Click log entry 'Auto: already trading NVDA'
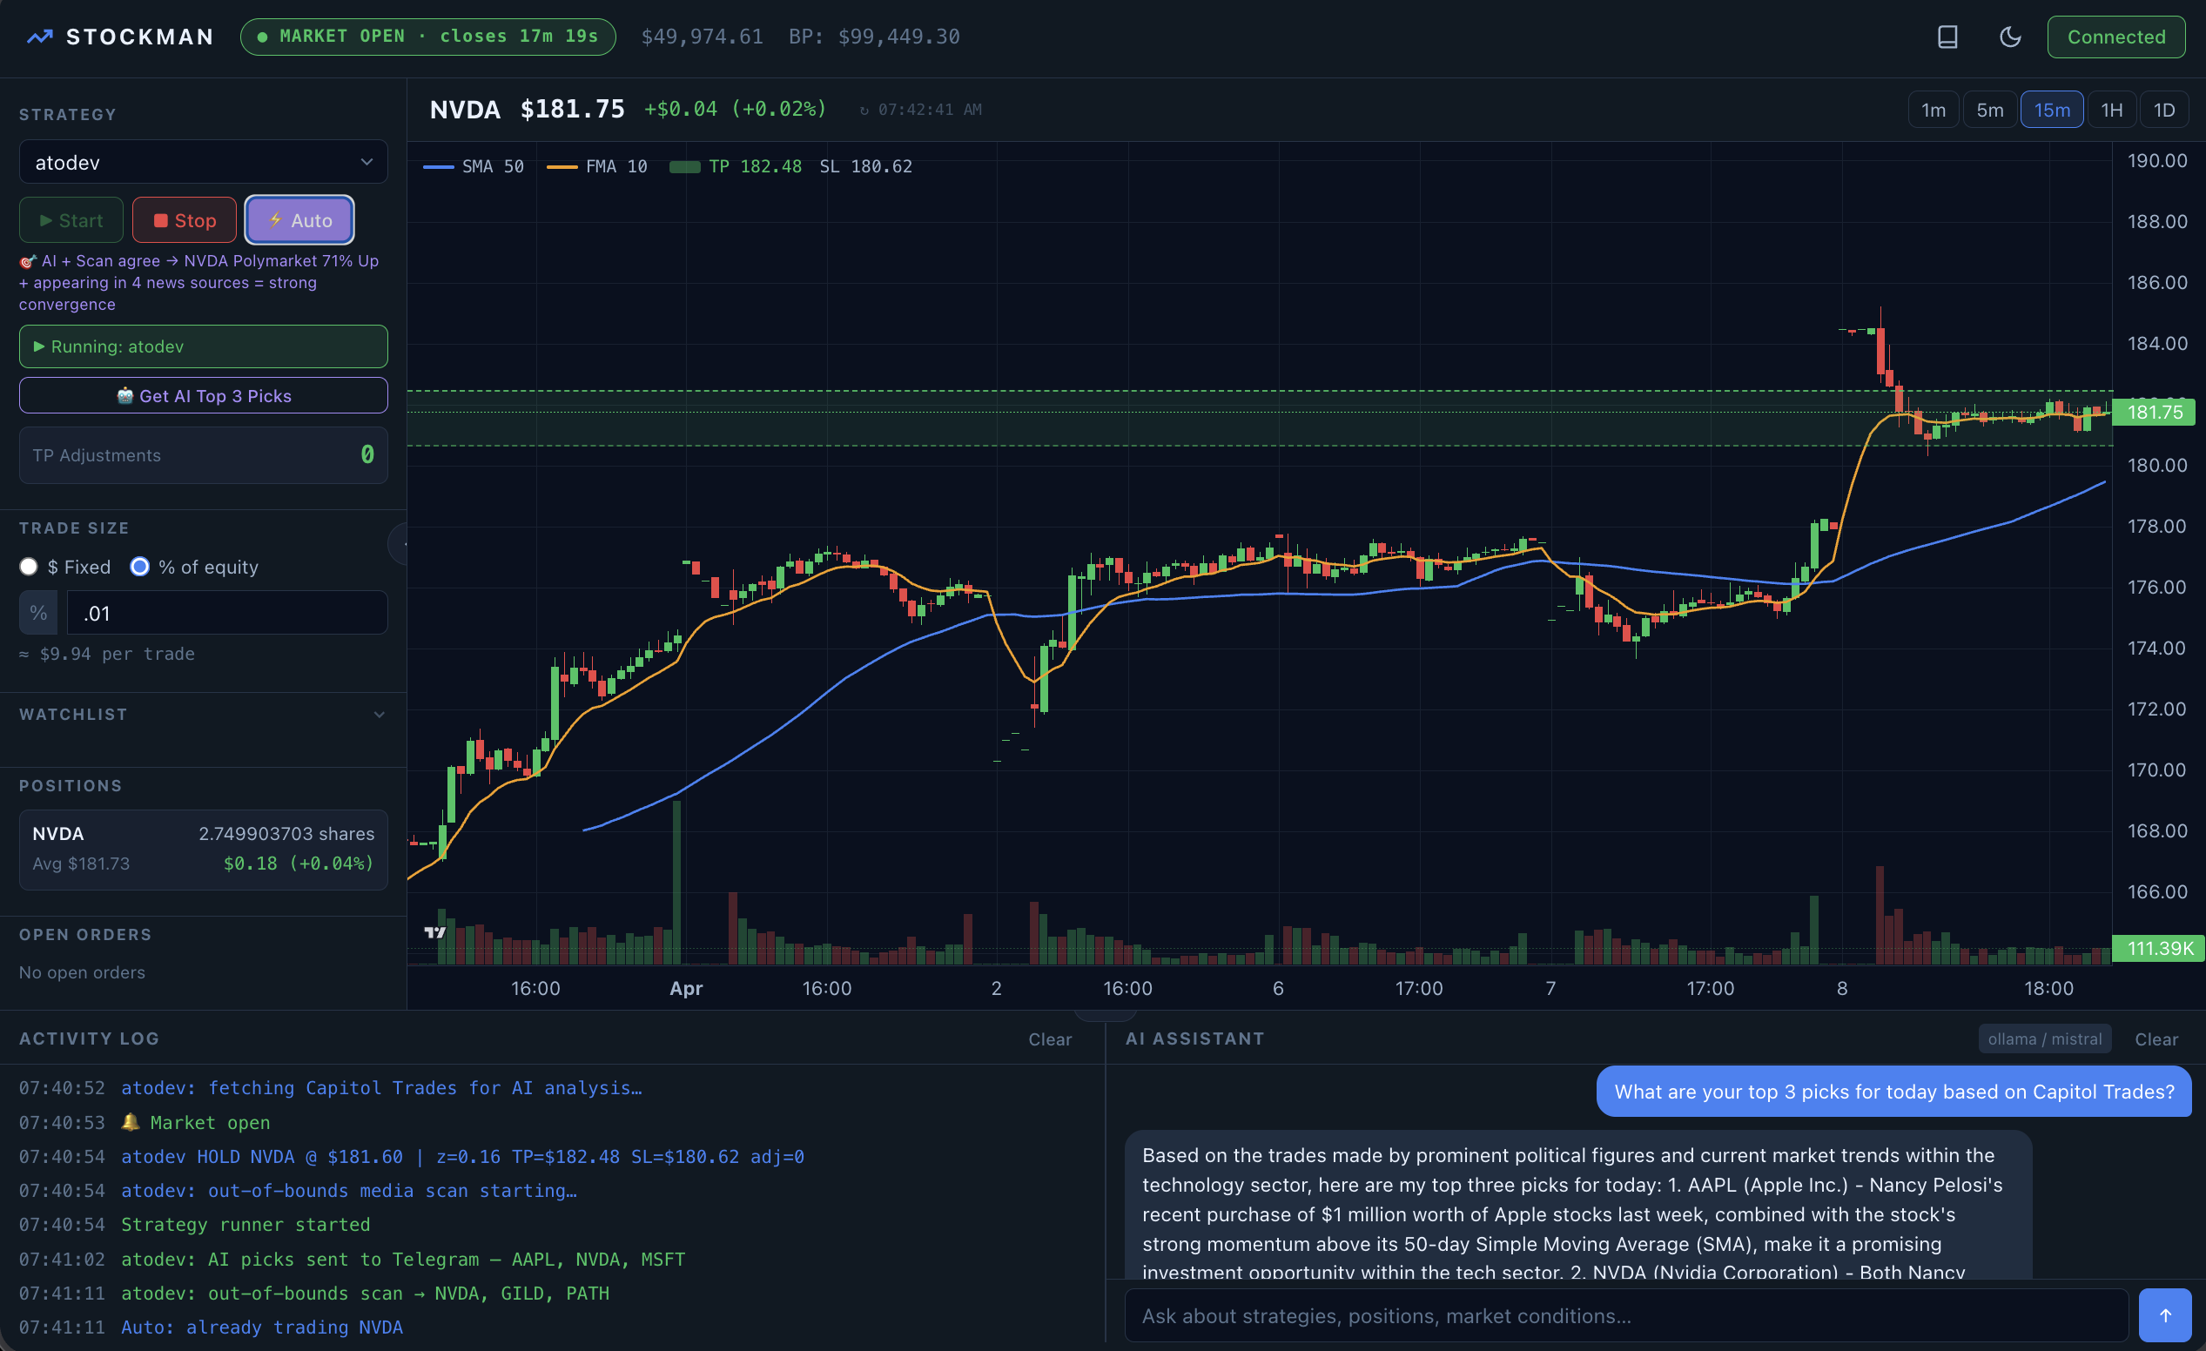Viewport: 2206px width, 1351px height. tap(261, 1327)
